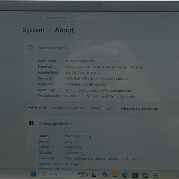The width and height of the screenshot is (179, 179).
Task: Click the 8.00 GB installed RAM value
Action: (83, 73)
